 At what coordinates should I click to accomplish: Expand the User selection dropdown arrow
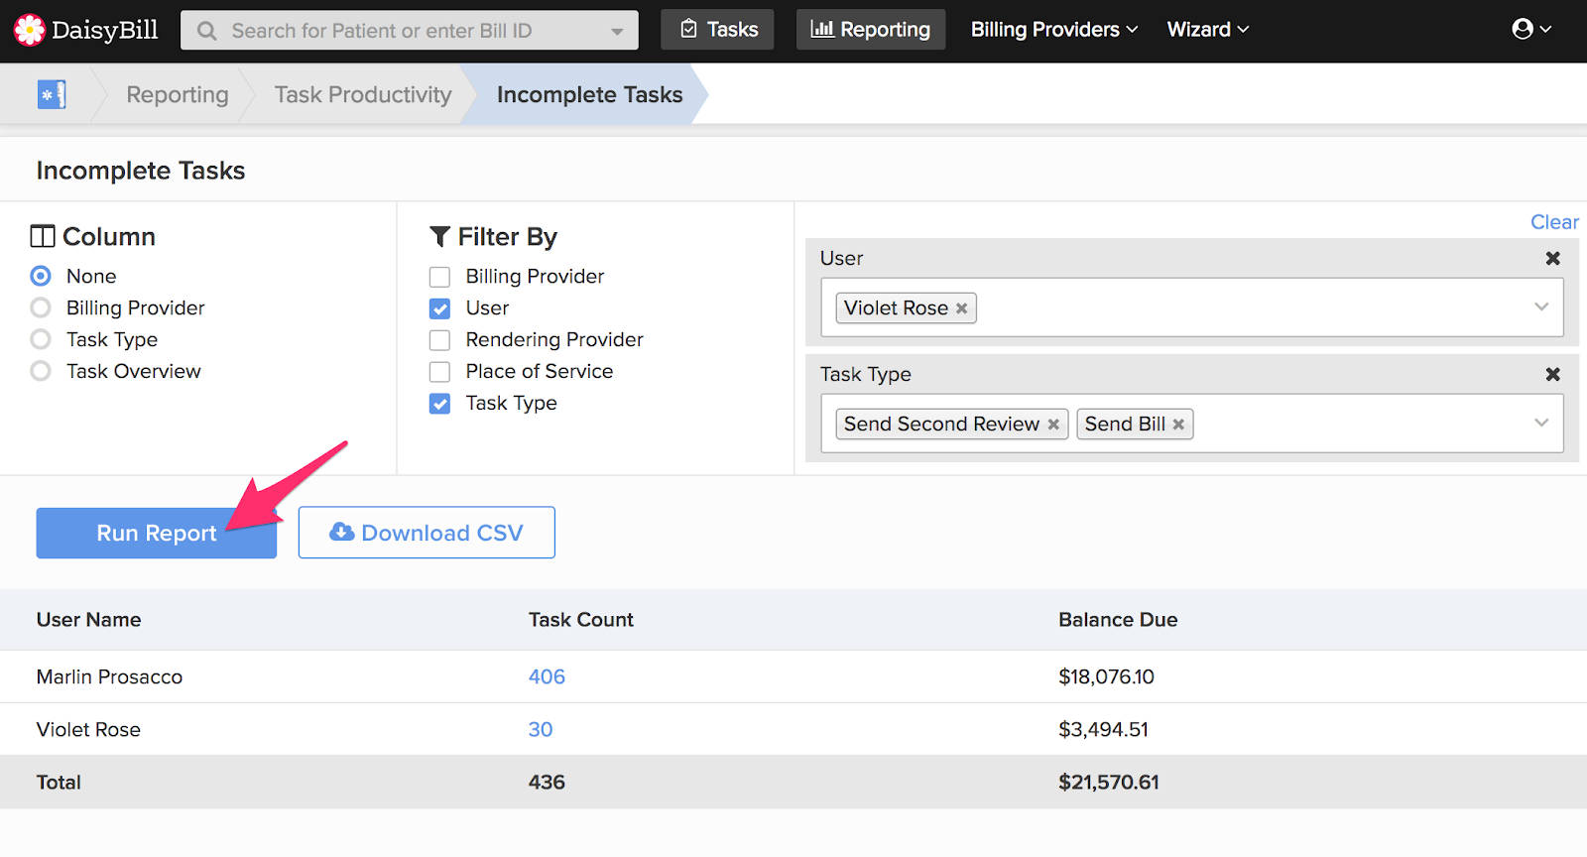point(1540,307)
